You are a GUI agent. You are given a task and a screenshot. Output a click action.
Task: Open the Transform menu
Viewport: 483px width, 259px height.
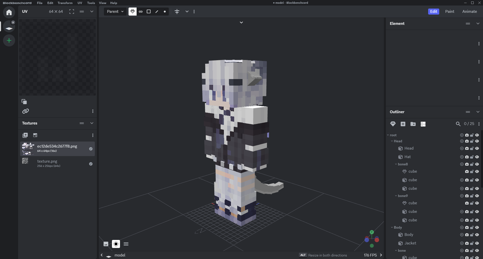tap(65, 3)
